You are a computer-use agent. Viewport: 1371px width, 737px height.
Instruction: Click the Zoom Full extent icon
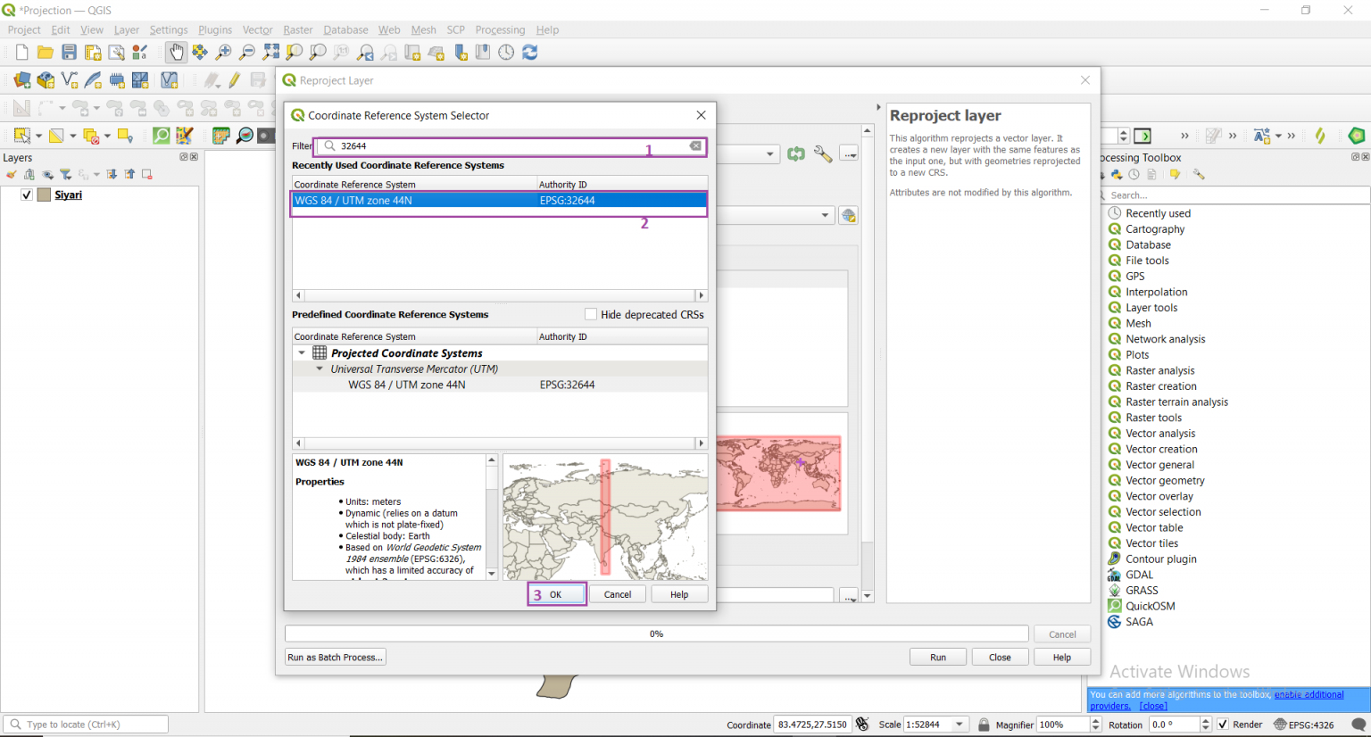[271, 52]
